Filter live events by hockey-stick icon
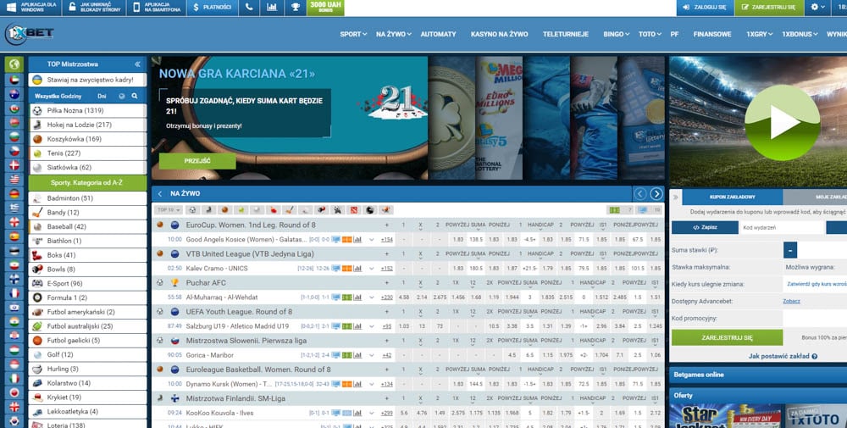The height and width of the screenshot is (428, 847). pos(290,209)
